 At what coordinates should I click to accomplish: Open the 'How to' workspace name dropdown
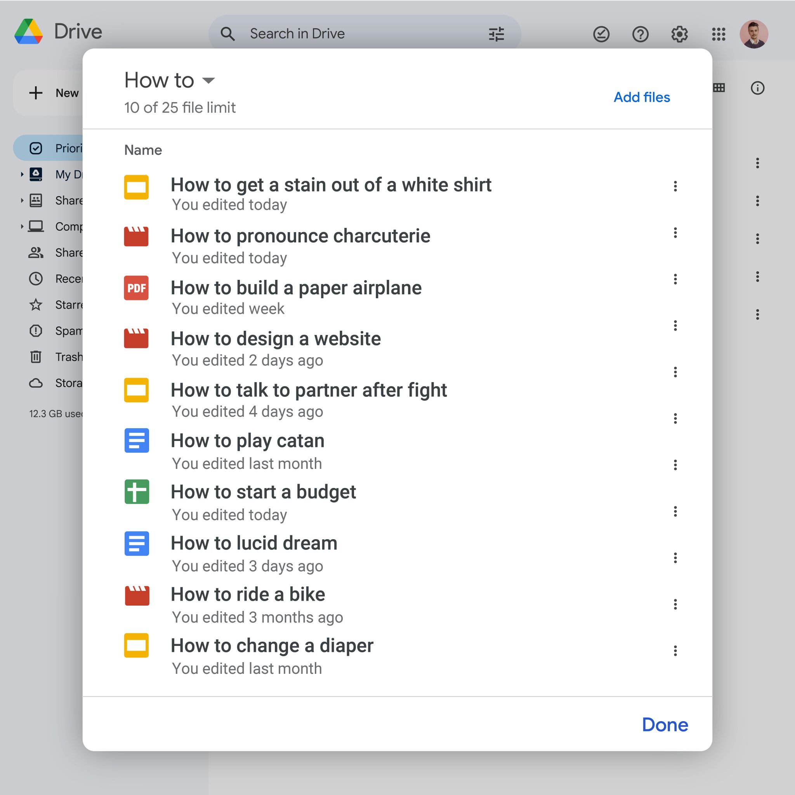click(x=209, y=81)
